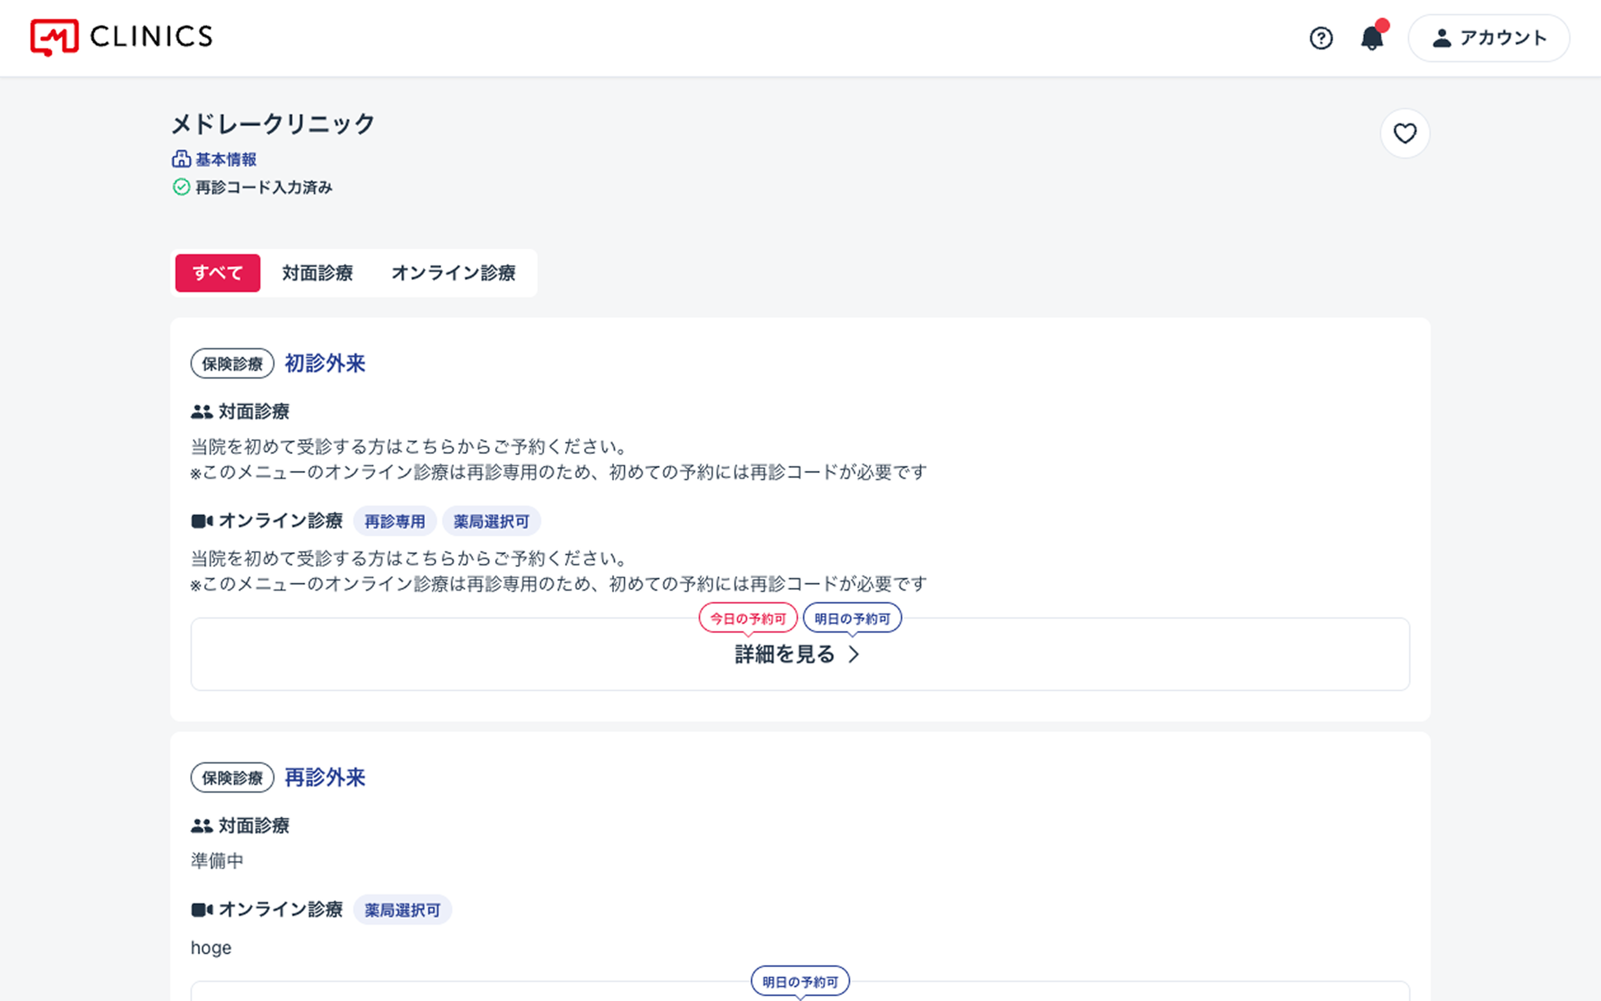
Task: Click 基本情報 building icon
Action: (x=181, y=159)
